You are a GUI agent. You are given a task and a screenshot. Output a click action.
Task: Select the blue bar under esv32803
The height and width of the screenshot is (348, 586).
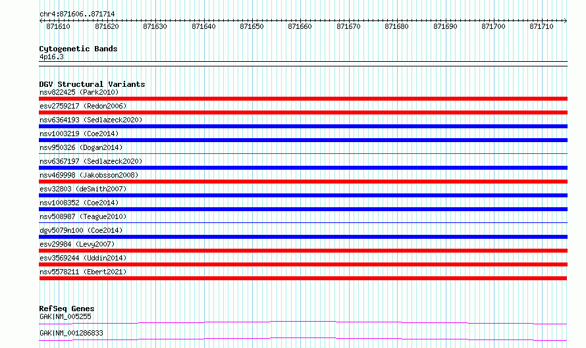303,195
